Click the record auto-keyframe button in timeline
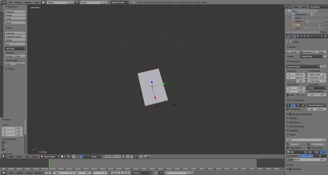 point(156,173)
